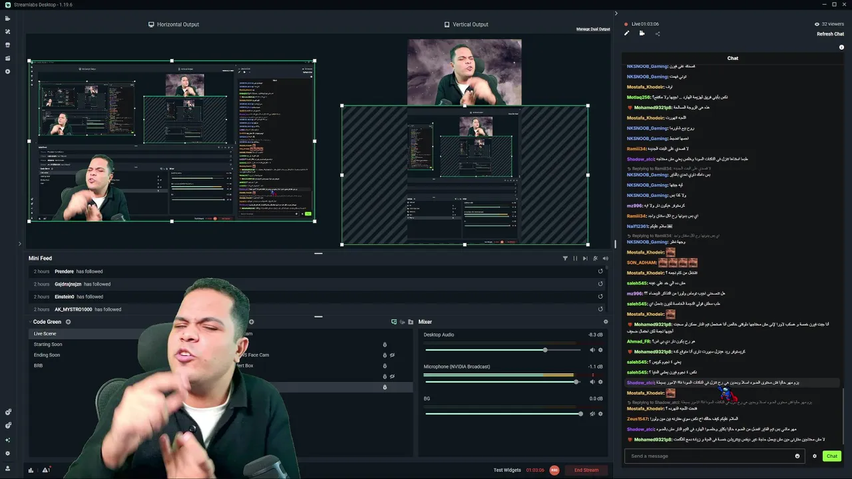Edit stream info with the pencil icon

(x=626, y=33)
